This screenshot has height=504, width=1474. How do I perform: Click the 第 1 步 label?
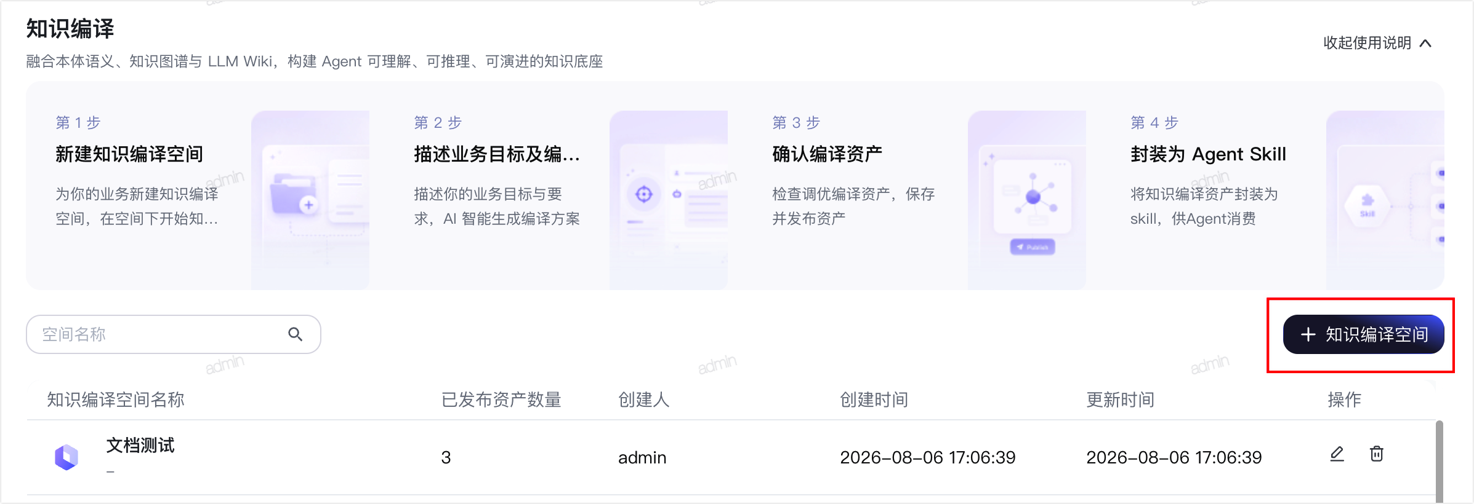pyautogui.click(x=78, y=122)
